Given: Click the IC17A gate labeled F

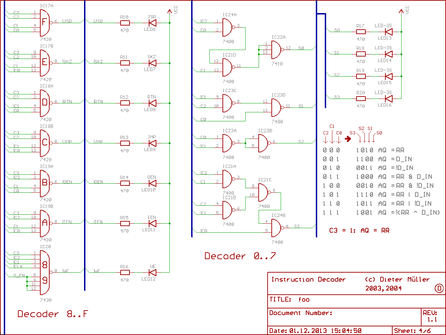Looking at the screenshot, I should (45, 23).
